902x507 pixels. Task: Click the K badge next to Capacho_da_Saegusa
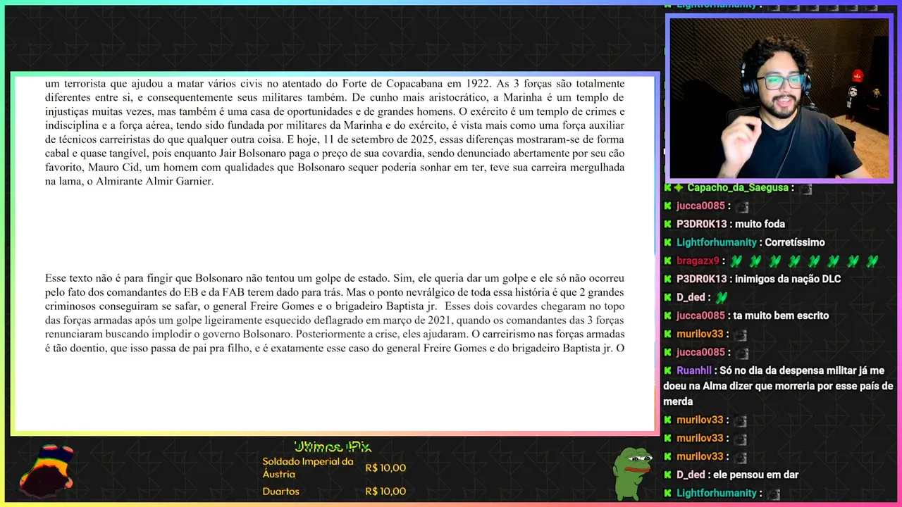668,187
